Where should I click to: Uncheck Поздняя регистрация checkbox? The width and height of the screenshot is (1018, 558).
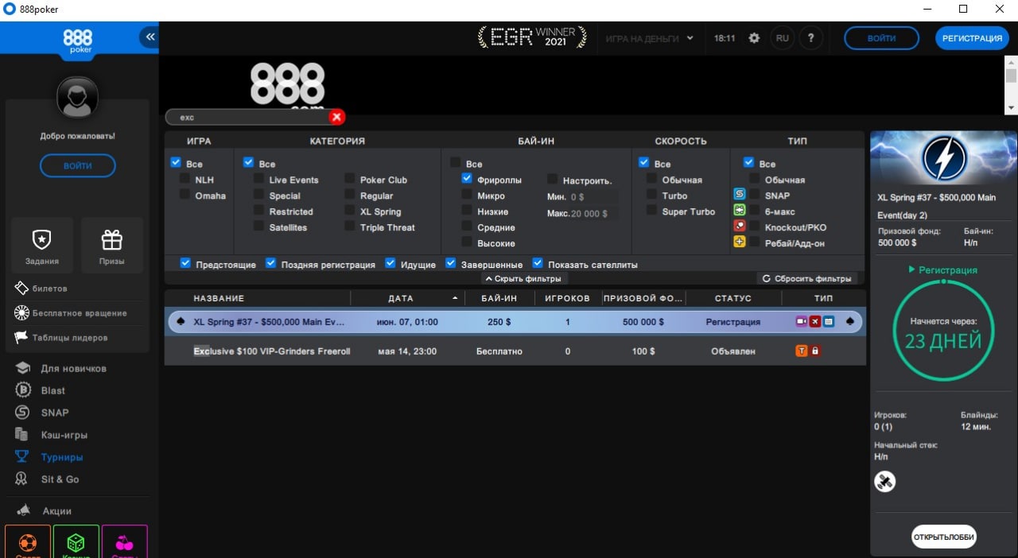(270, 263)
